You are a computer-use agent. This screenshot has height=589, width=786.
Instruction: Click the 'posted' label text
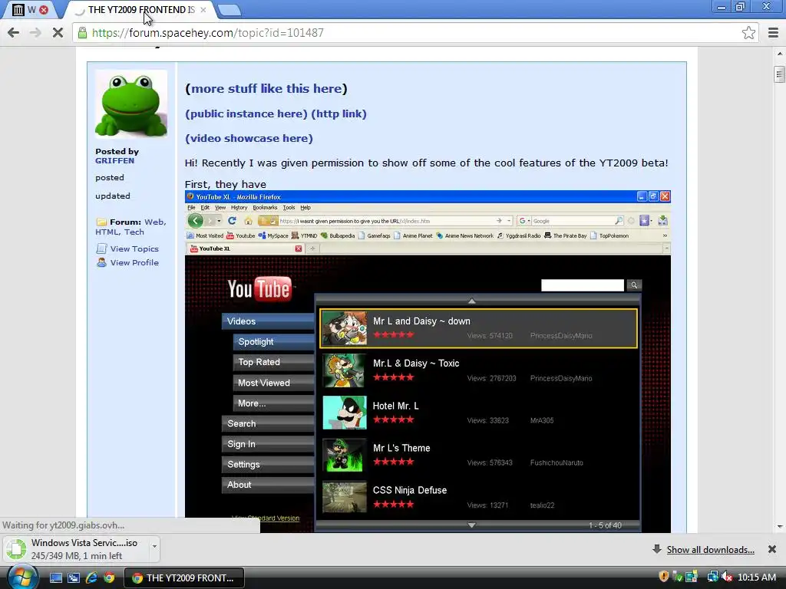pyautogui.click(x=110, y=178)
